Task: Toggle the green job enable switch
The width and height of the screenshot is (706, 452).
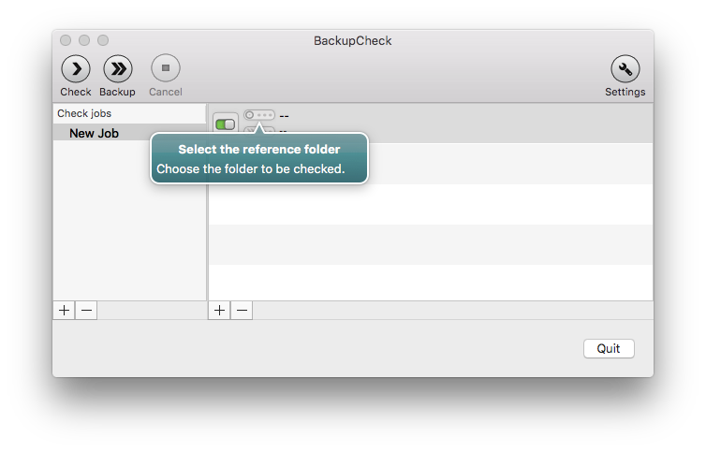Action: [x=225, y=124]
